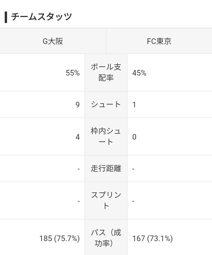Screen dimensions: 212x255
Task: Click FC東京's empty スプリント dash
Action: [x=133, y=201]
